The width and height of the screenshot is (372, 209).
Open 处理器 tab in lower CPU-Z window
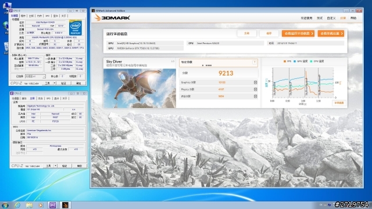(16, 99)
